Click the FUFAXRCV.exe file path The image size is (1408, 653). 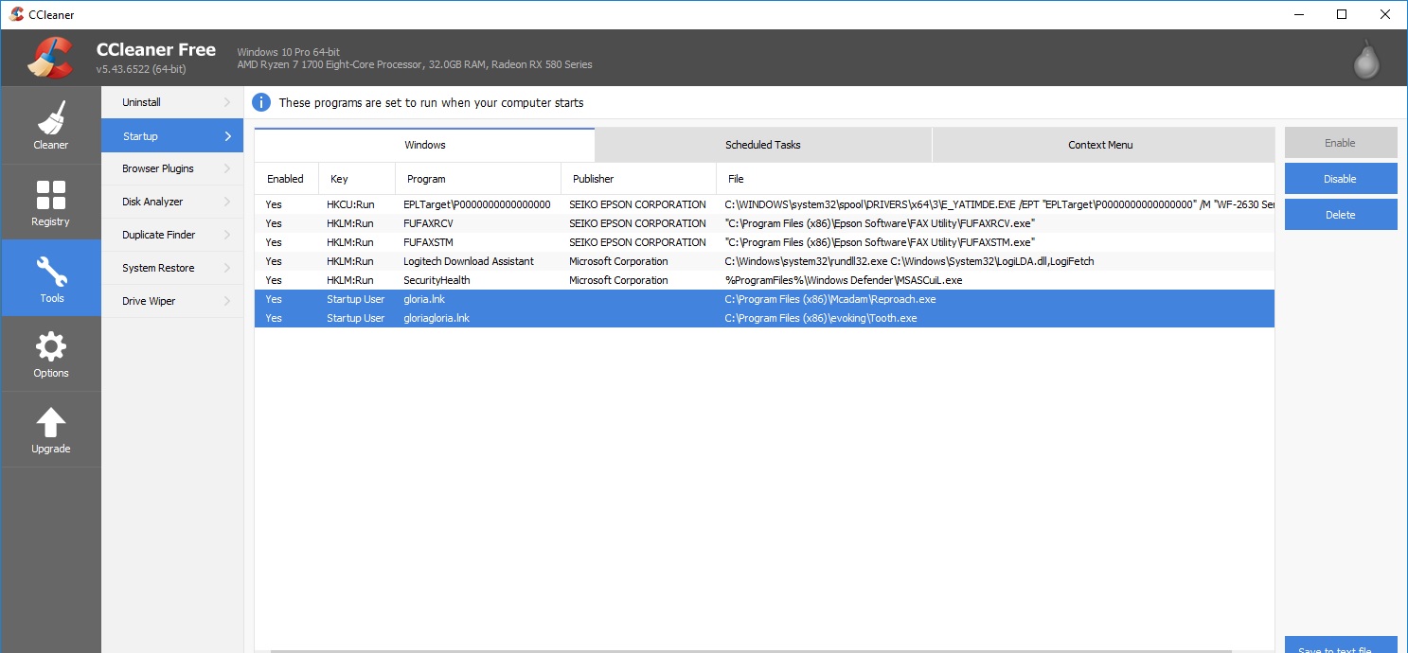coord(880,223)
